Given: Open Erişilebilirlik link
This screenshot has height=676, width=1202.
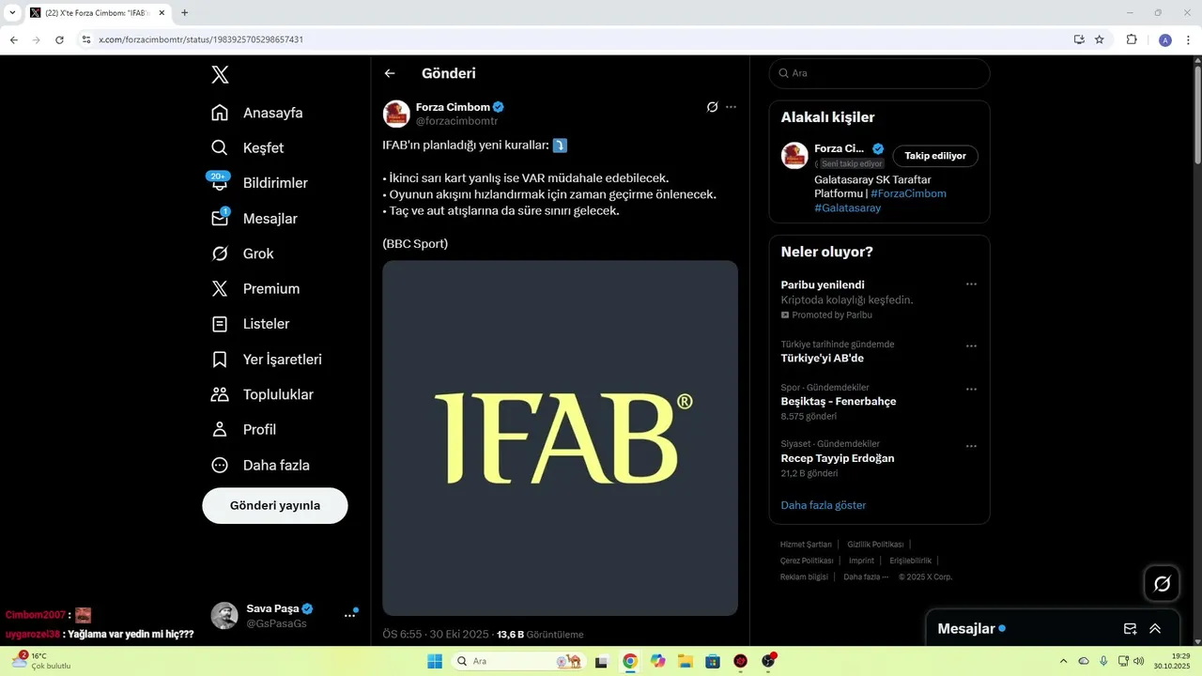Looking at the screenshot, I should coord(911,561).
